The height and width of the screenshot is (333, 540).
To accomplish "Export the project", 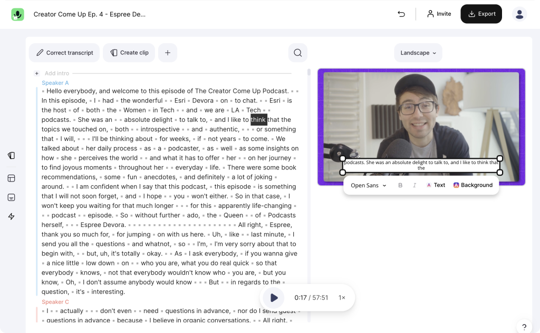I will 481,14.
